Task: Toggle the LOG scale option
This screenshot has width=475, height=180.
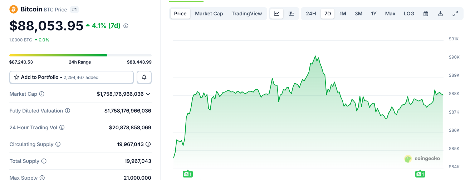Action: coord(409,14)
